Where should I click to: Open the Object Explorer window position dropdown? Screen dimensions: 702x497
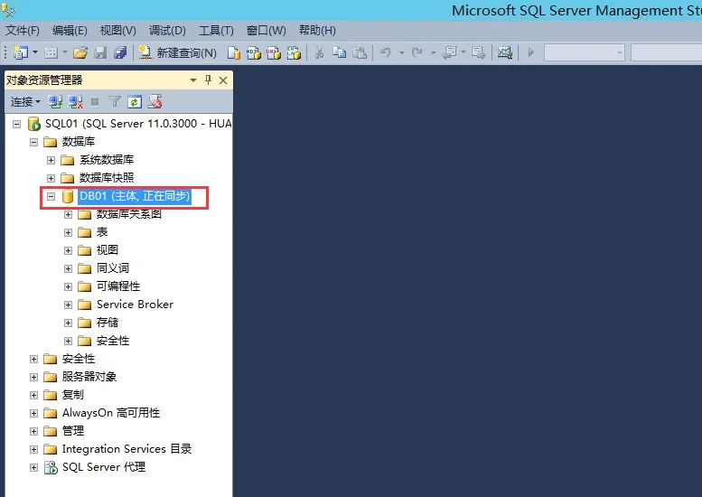click(x=193, y=80)
